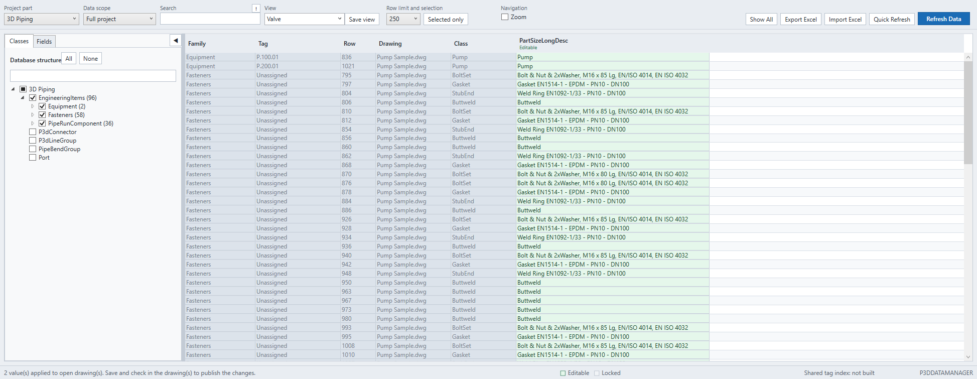The image size is (977, 379).
Task: Check the P3dLineGroup checkbox
Action: point(33,141)
